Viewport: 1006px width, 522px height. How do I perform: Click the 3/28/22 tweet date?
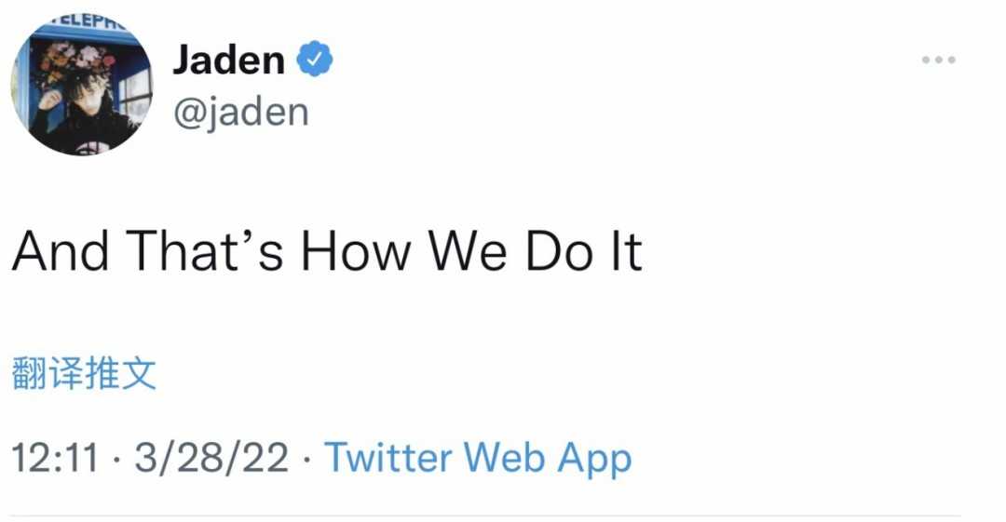pos(211,458)
